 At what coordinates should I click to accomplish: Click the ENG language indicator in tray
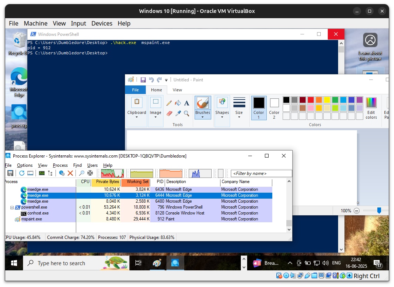(336, 263)
